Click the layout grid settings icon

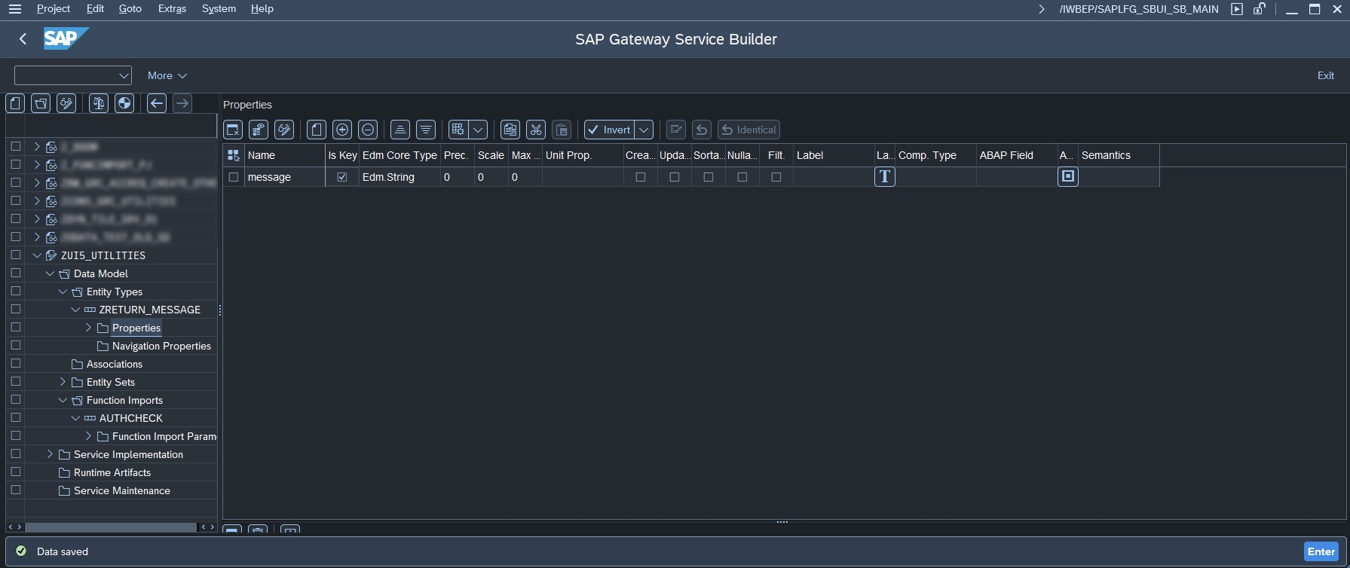458,130
